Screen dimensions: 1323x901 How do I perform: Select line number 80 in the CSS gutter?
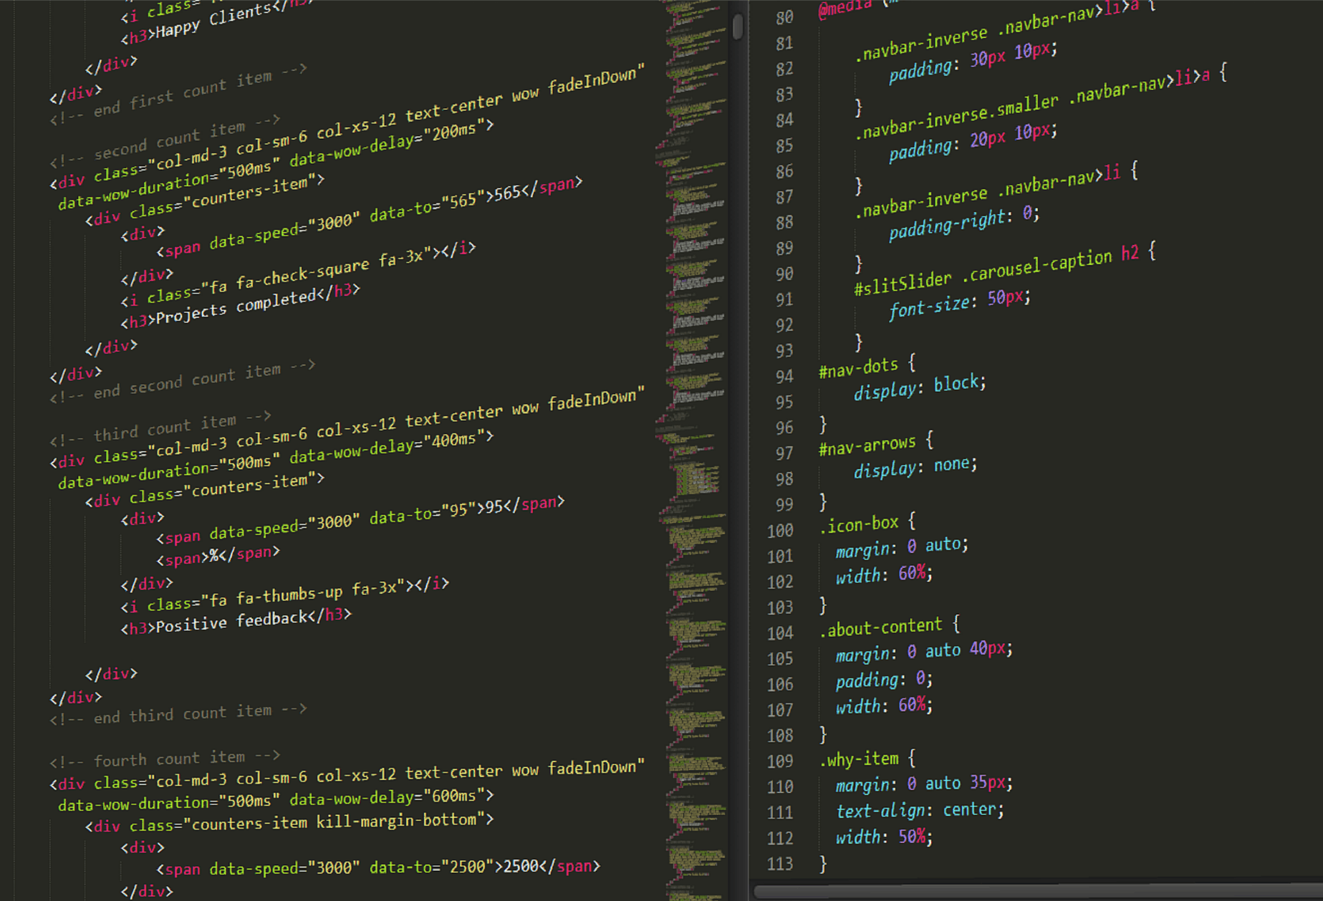[x=784, y=17]
